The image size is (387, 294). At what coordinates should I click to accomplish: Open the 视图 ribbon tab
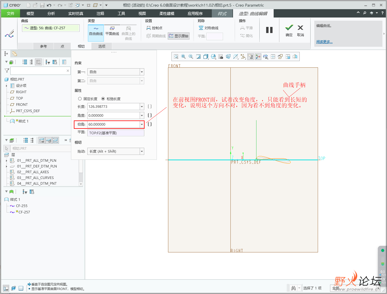(x=142, y=13)
